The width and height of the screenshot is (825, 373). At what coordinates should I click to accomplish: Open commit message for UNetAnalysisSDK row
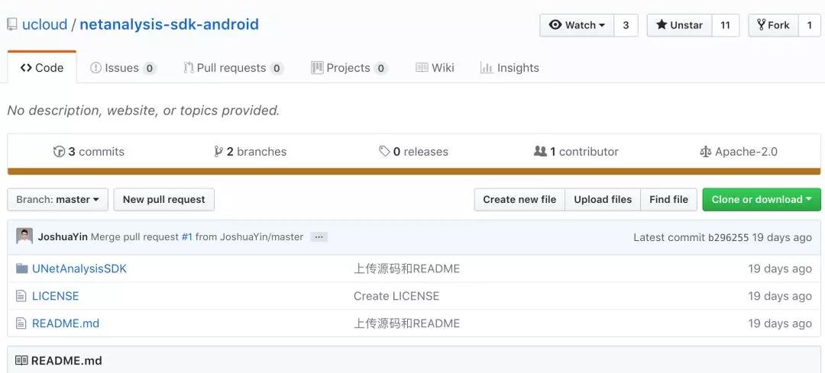click(406, 268)
